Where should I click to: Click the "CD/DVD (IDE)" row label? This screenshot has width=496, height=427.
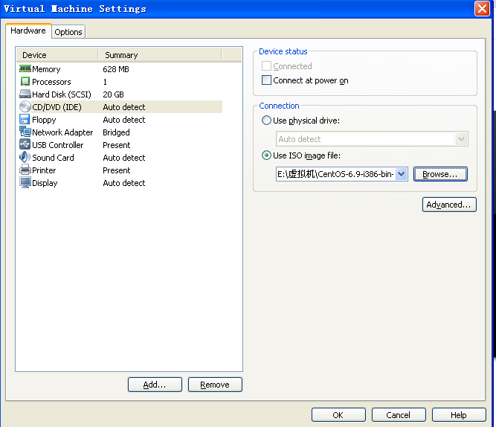click(x=57, y=107)
